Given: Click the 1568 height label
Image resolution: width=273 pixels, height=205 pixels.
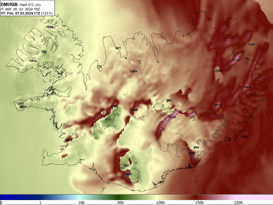Looking at the screenshot, I should [69, 140].
